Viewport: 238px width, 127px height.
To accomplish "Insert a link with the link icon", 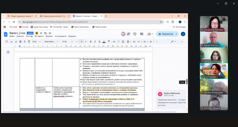I will tap(114, 42).
